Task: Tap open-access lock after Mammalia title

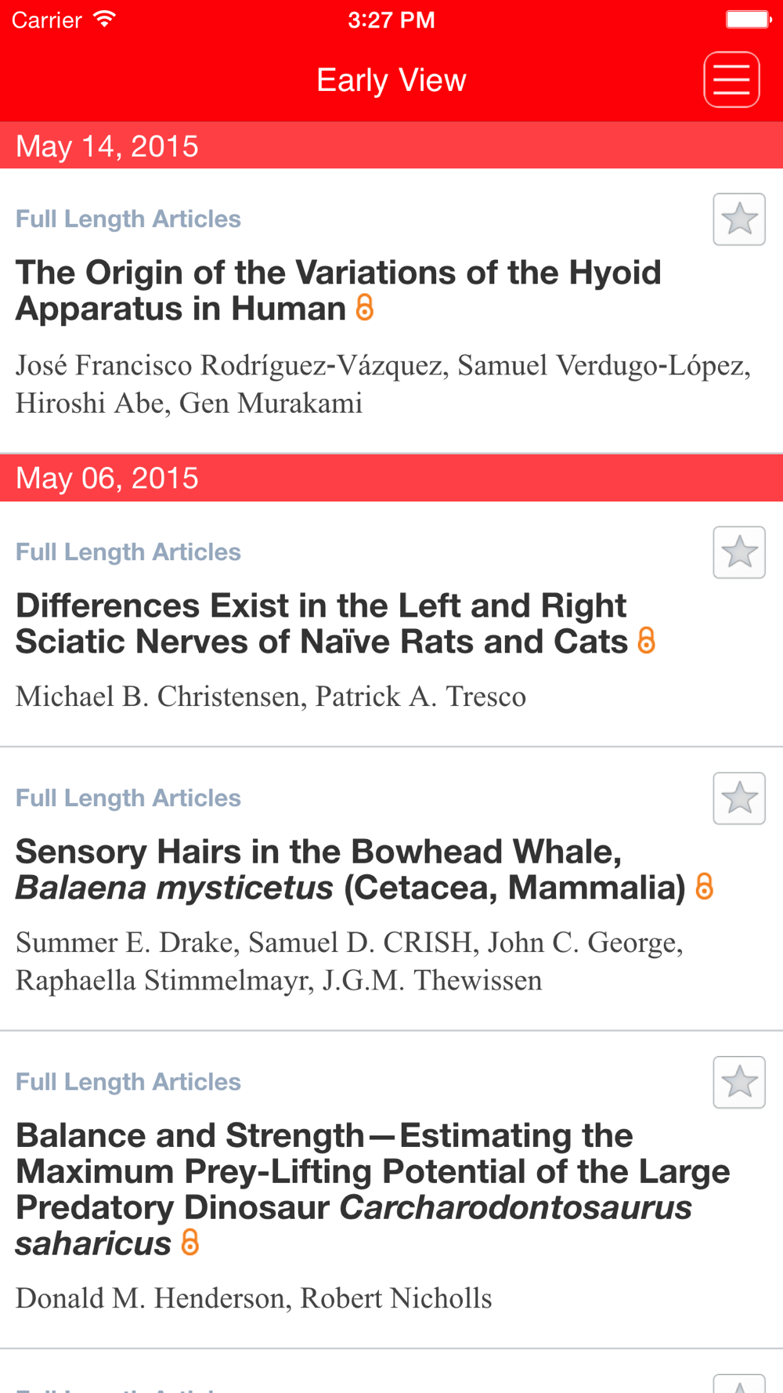Action: click(x=705, y=887)
